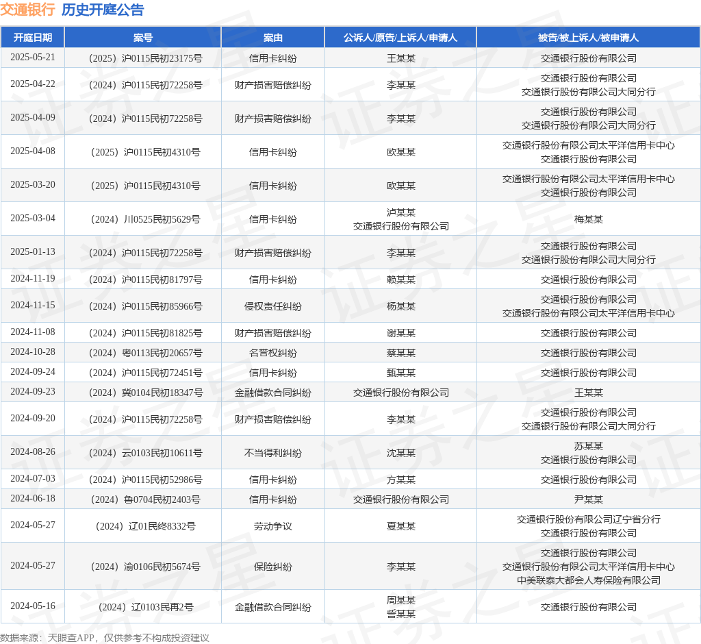701x644 pixels.
Task: Click plaintiff name 杨某某
Action: pyautogui.click(x=401, y=306)
